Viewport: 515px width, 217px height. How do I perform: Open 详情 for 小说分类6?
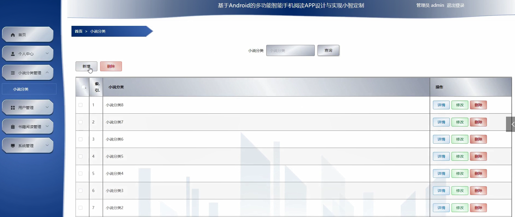(x=441, y=139)
